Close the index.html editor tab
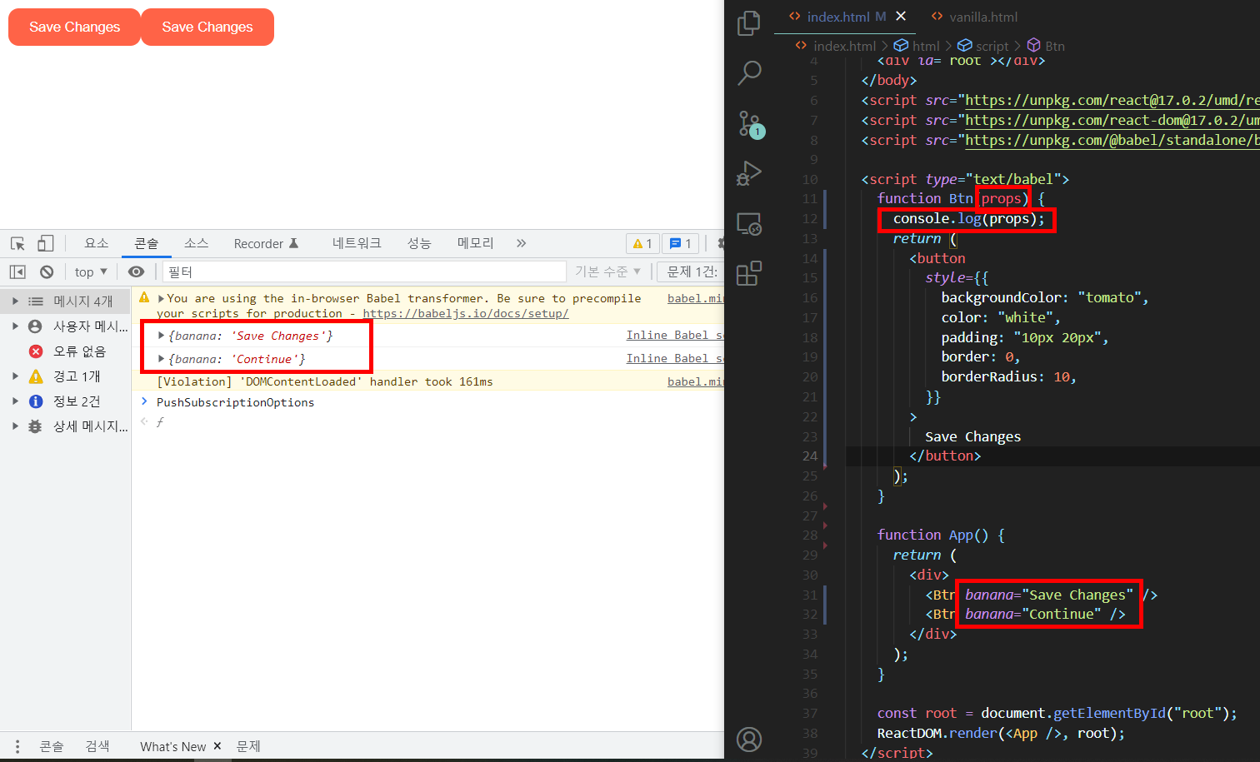The image size is (1260, 762). pyautogui.click(x=901, y=17)
